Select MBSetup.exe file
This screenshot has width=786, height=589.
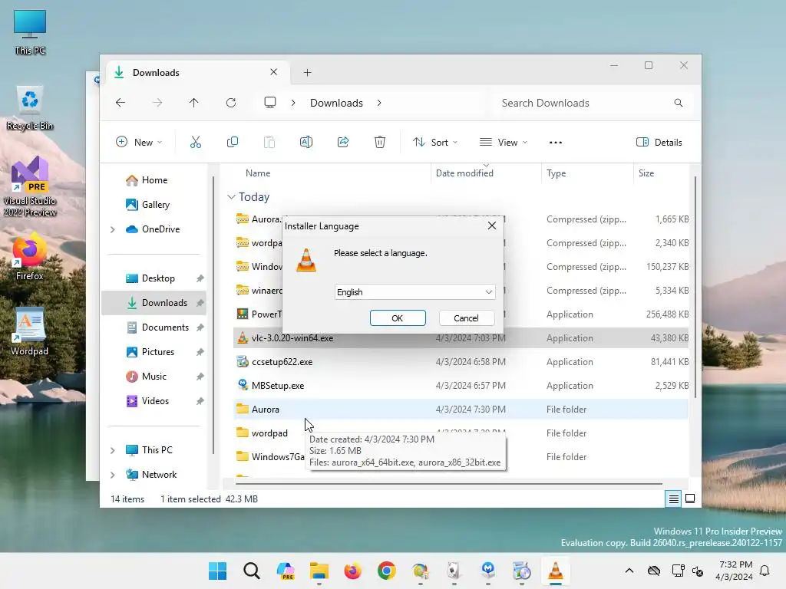point(461,386)
